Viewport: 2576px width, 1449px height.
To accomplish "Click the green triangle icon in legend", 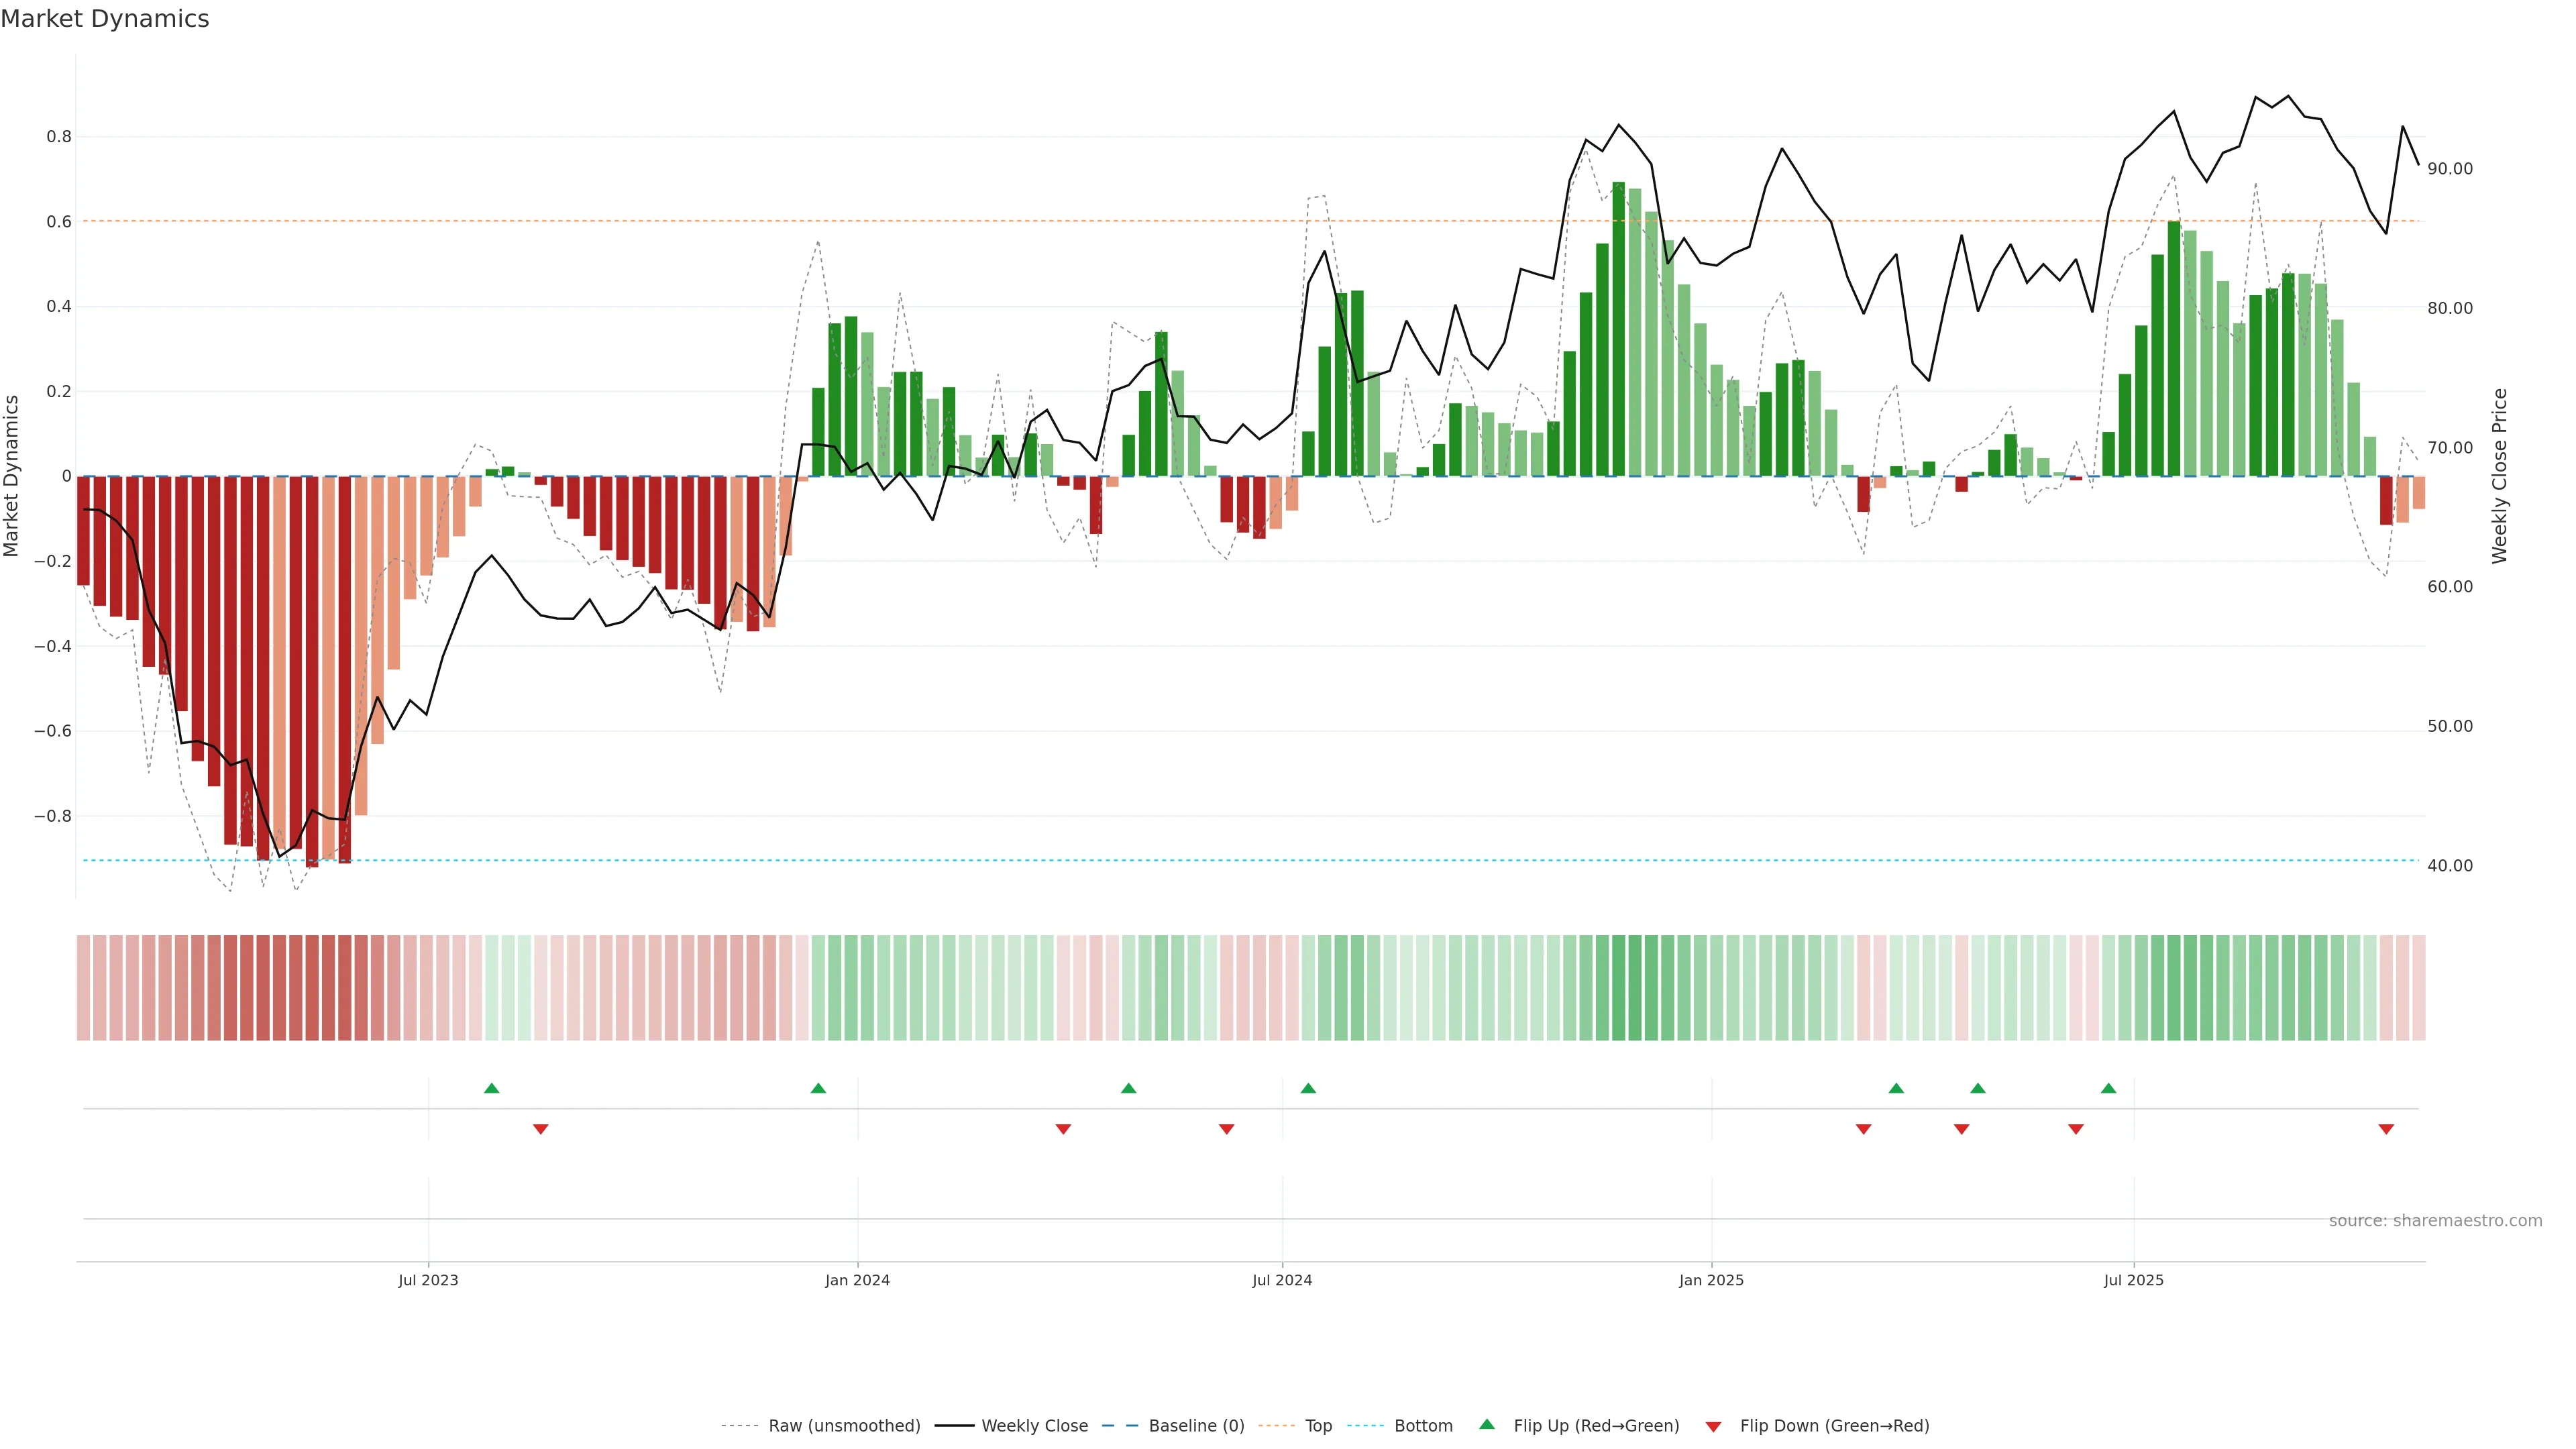I will point(1487,1424).
